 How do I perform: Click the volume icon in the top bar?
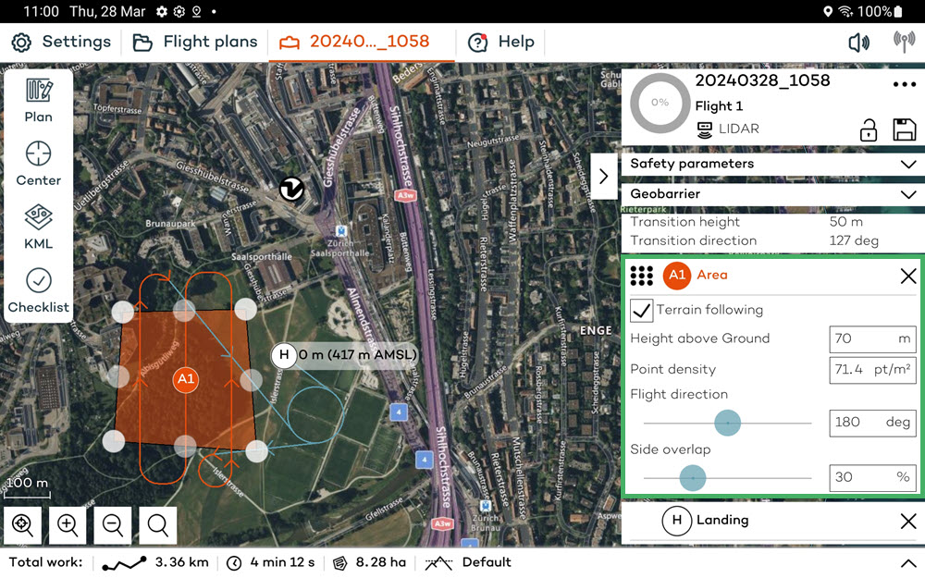(x=859, y=42)
